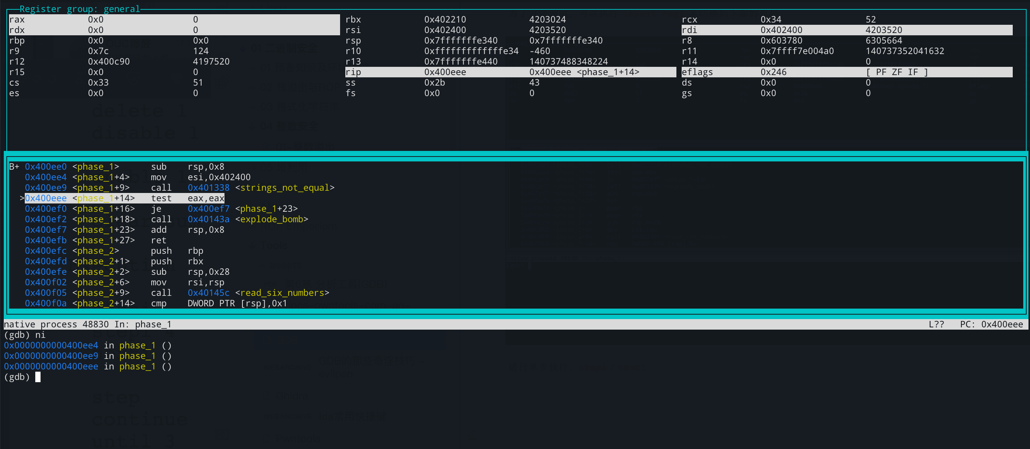Click address 0x400efc at phase_2 start
1030x449 pixels.
tap(45, 251)
